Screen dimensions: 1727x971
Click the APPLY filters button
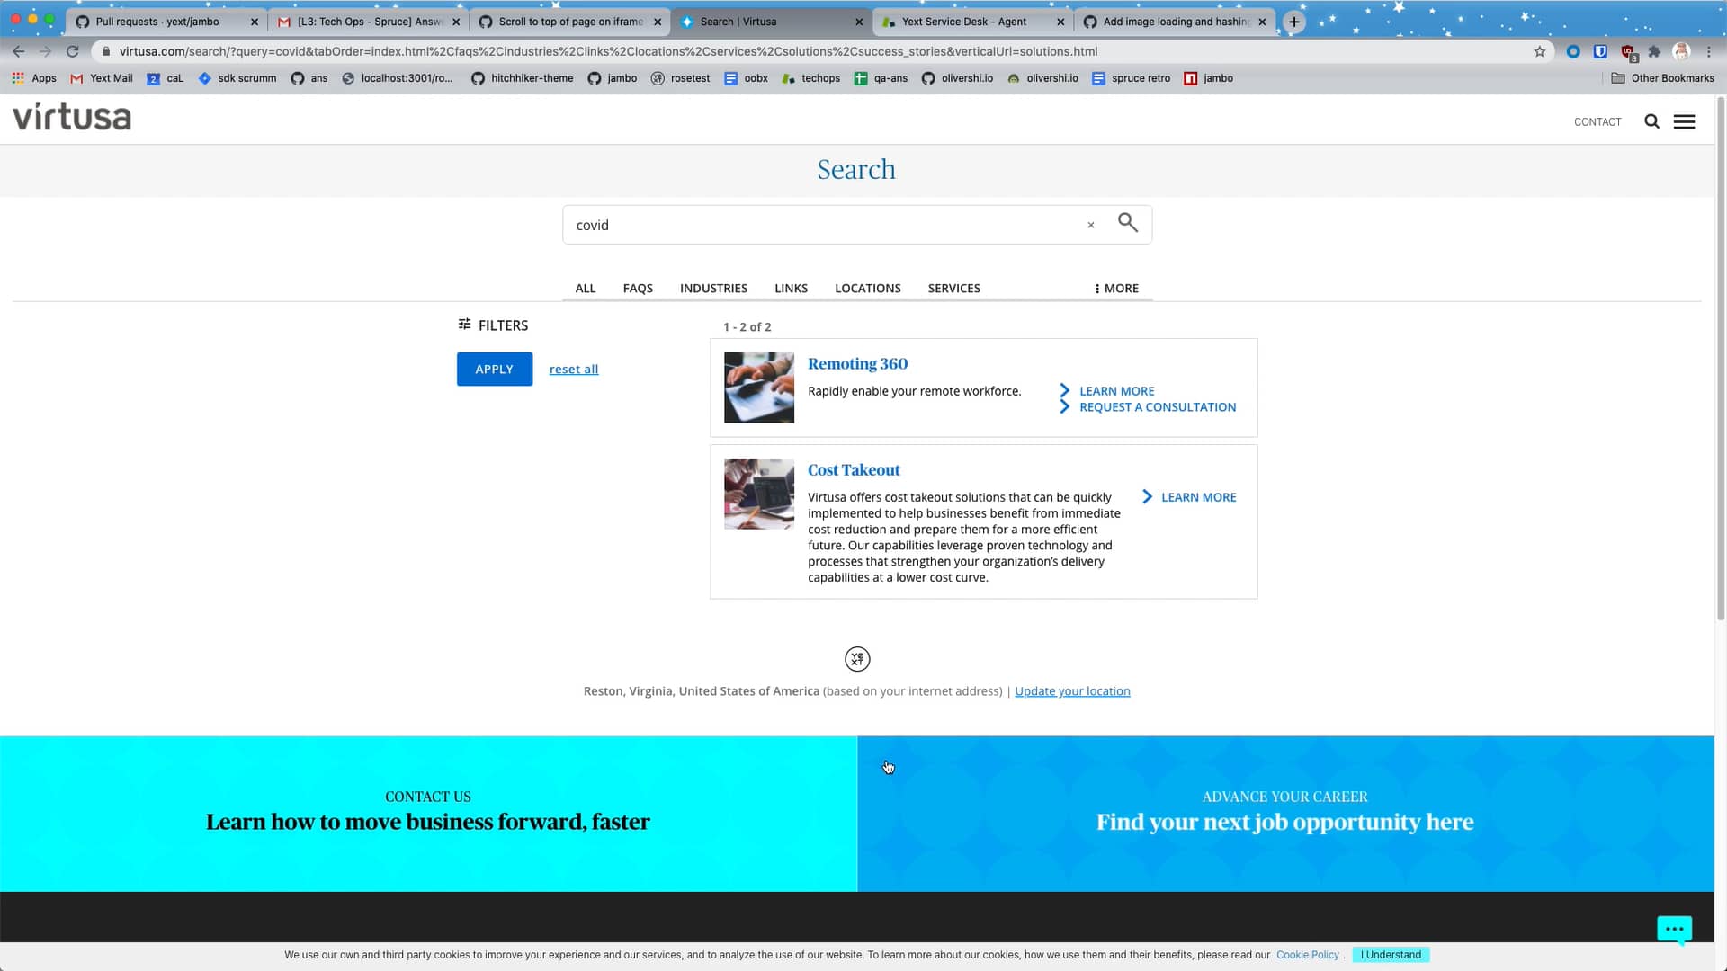pyautogui.click(x=494, y=369)
